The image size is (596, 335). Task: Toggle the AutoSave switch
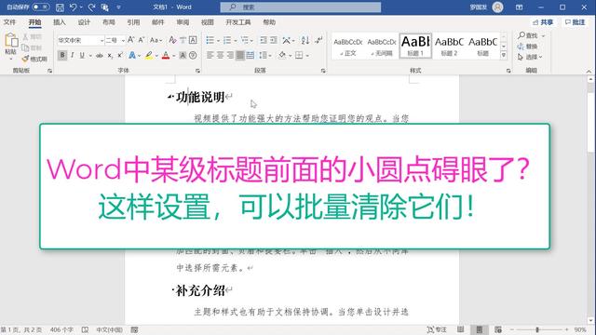point(40,7)
